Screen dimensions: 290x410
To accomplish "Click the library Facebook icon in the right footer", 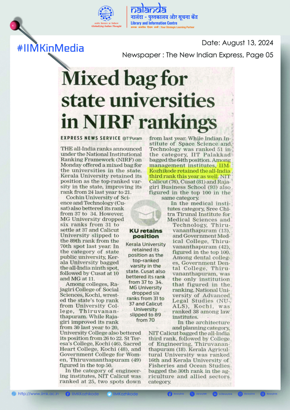I will tap(170, 394).
